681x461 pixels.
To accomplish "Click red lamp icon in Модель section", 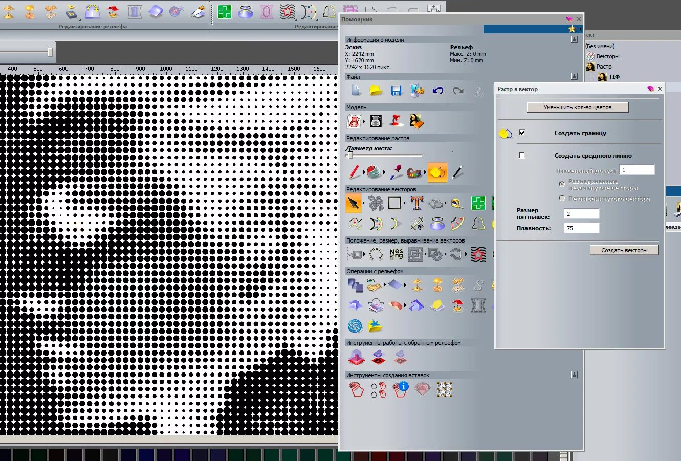I will (397, 121).
